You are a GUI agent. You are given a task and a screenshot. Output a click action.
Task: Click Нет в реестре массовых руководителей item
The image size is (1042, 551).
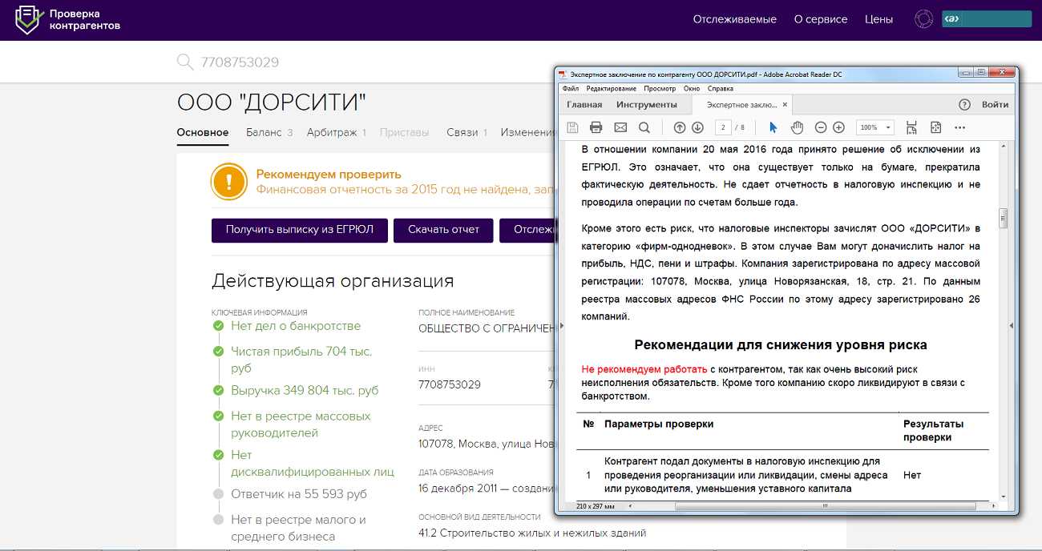301,424
